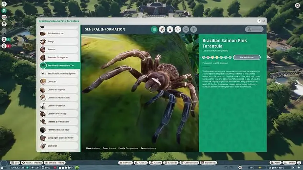Click the 'Genus Lasiodora' label

[148, 148]
